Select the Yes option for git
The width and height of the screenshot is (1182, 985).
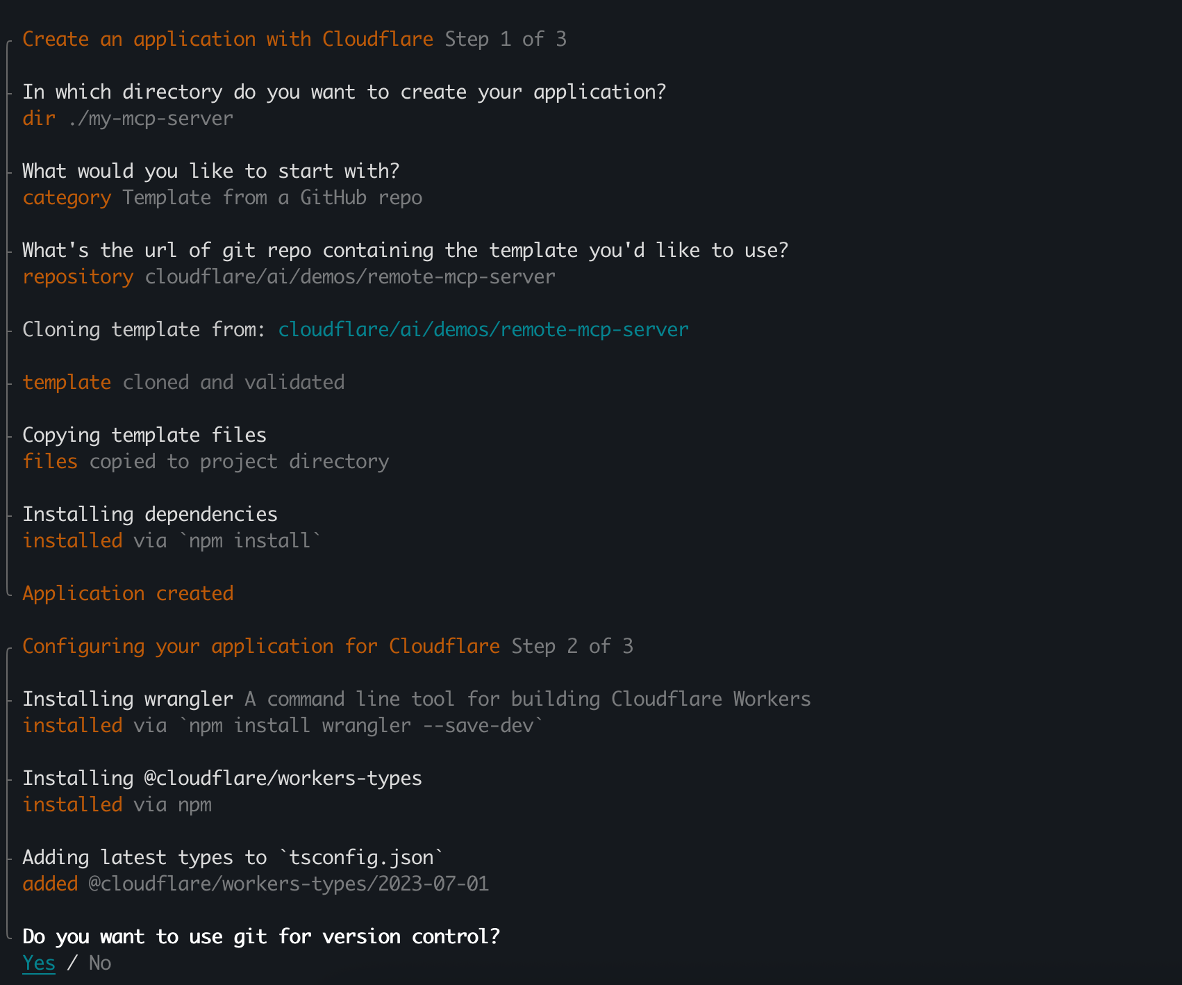[39, 963]
